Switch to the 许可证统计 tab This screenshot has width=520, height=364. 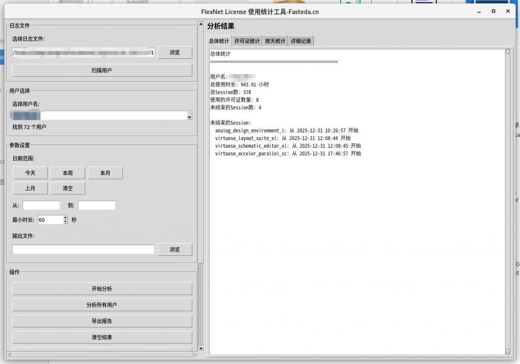point(247,41)
